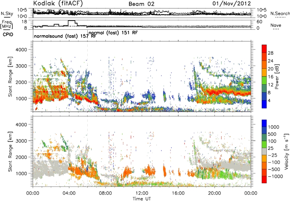Click the date "01/Nov/2012"
This screenshot has height=201, width=290.
pos(232,3)
